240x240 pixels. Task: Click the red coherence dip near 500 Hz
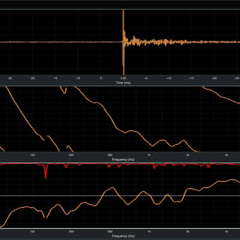tap(109, 166)
